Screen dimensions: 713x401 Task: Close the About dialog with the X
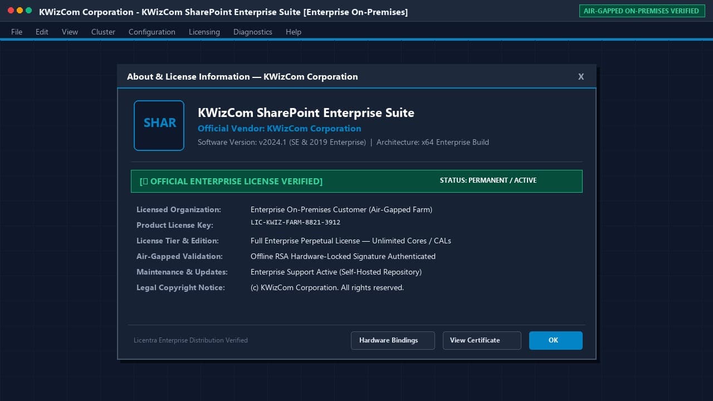tap(581, 77)
